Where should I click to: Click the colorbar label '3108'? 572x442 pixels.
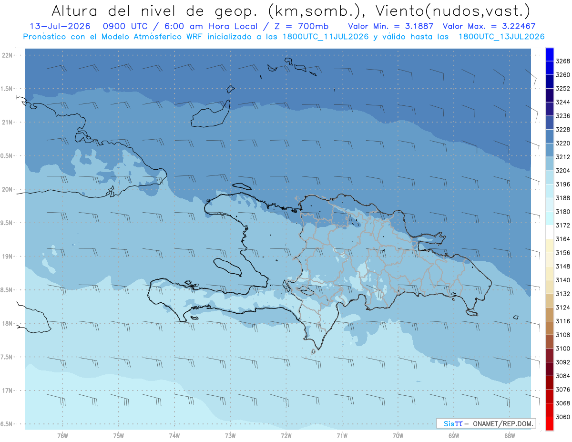(562, 335)
